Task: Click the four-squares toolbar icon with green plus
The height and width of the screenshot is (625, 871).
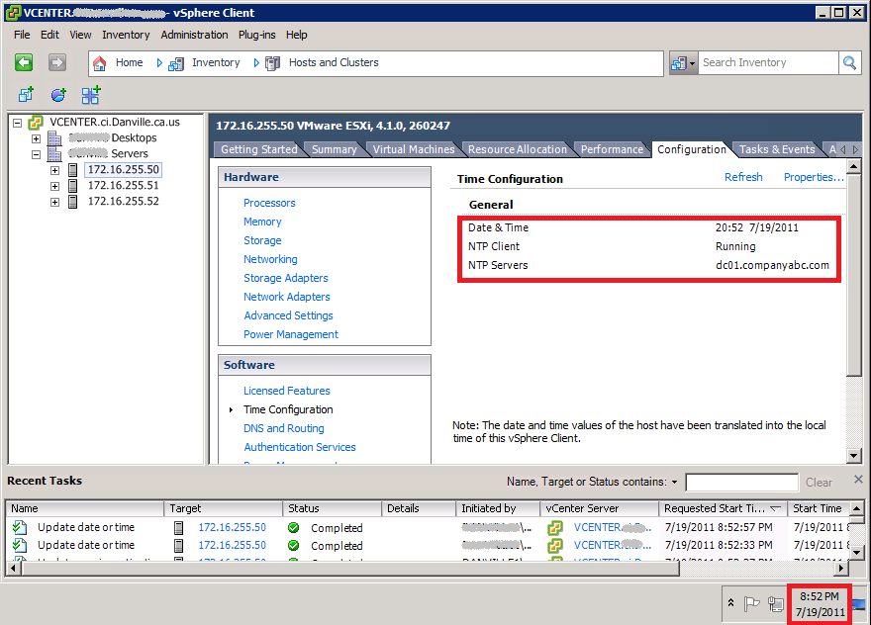Action: pyautogui.click(x=90, y=94)
